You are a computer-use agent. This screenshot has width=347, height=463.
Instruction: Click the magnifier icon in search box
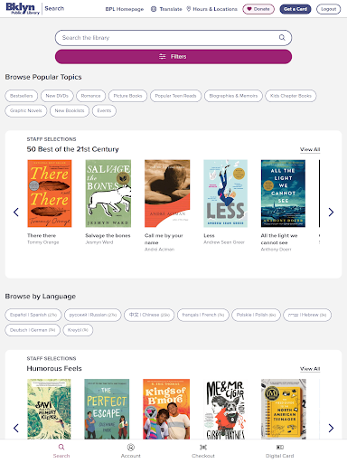point(282,38)
